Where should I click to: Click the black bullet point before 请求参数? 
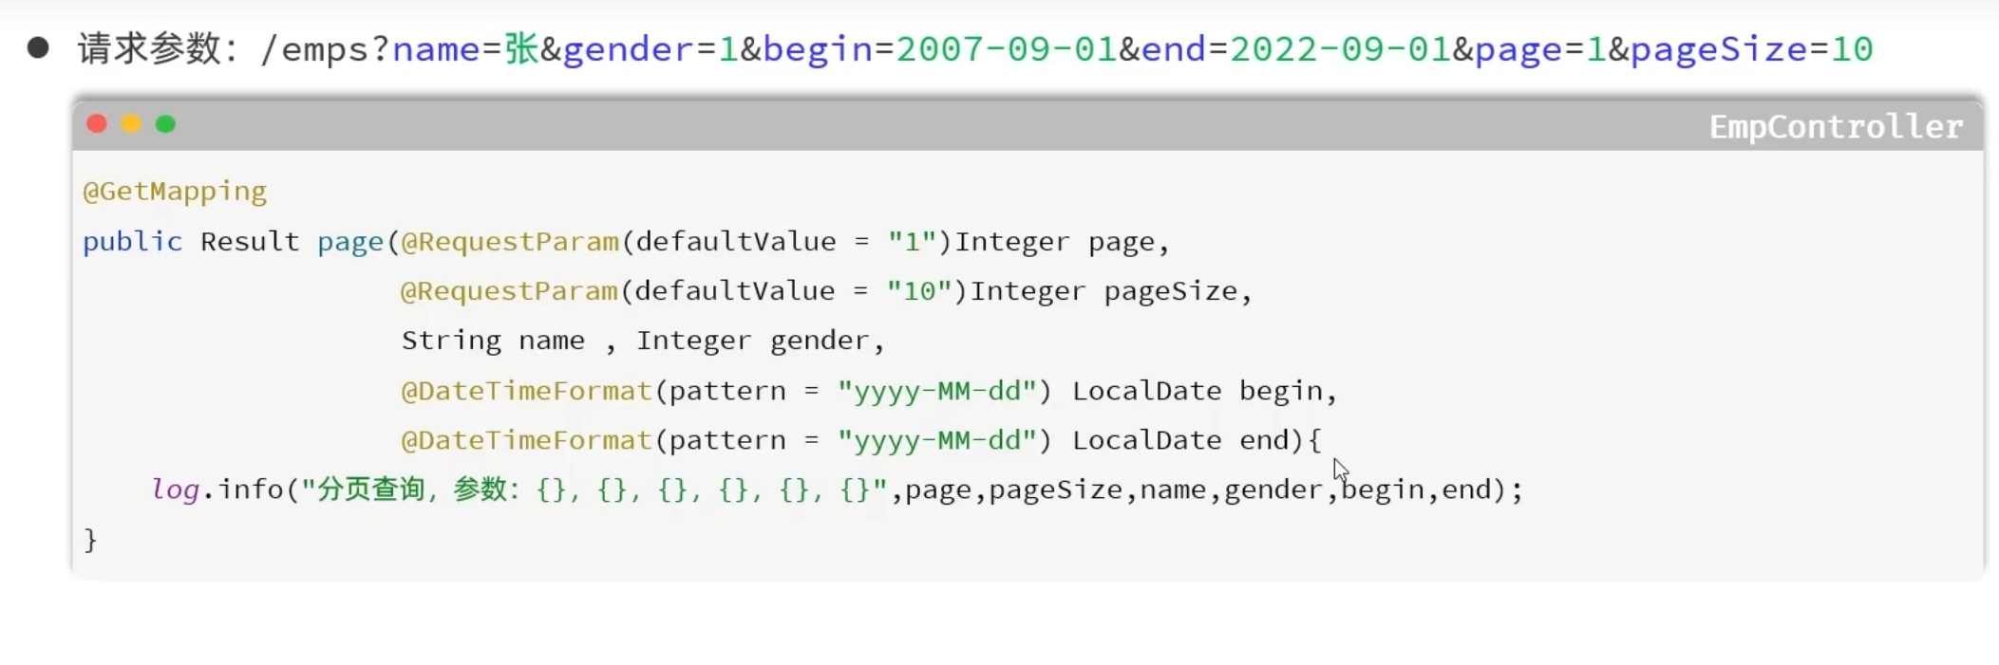pos(38,48)
